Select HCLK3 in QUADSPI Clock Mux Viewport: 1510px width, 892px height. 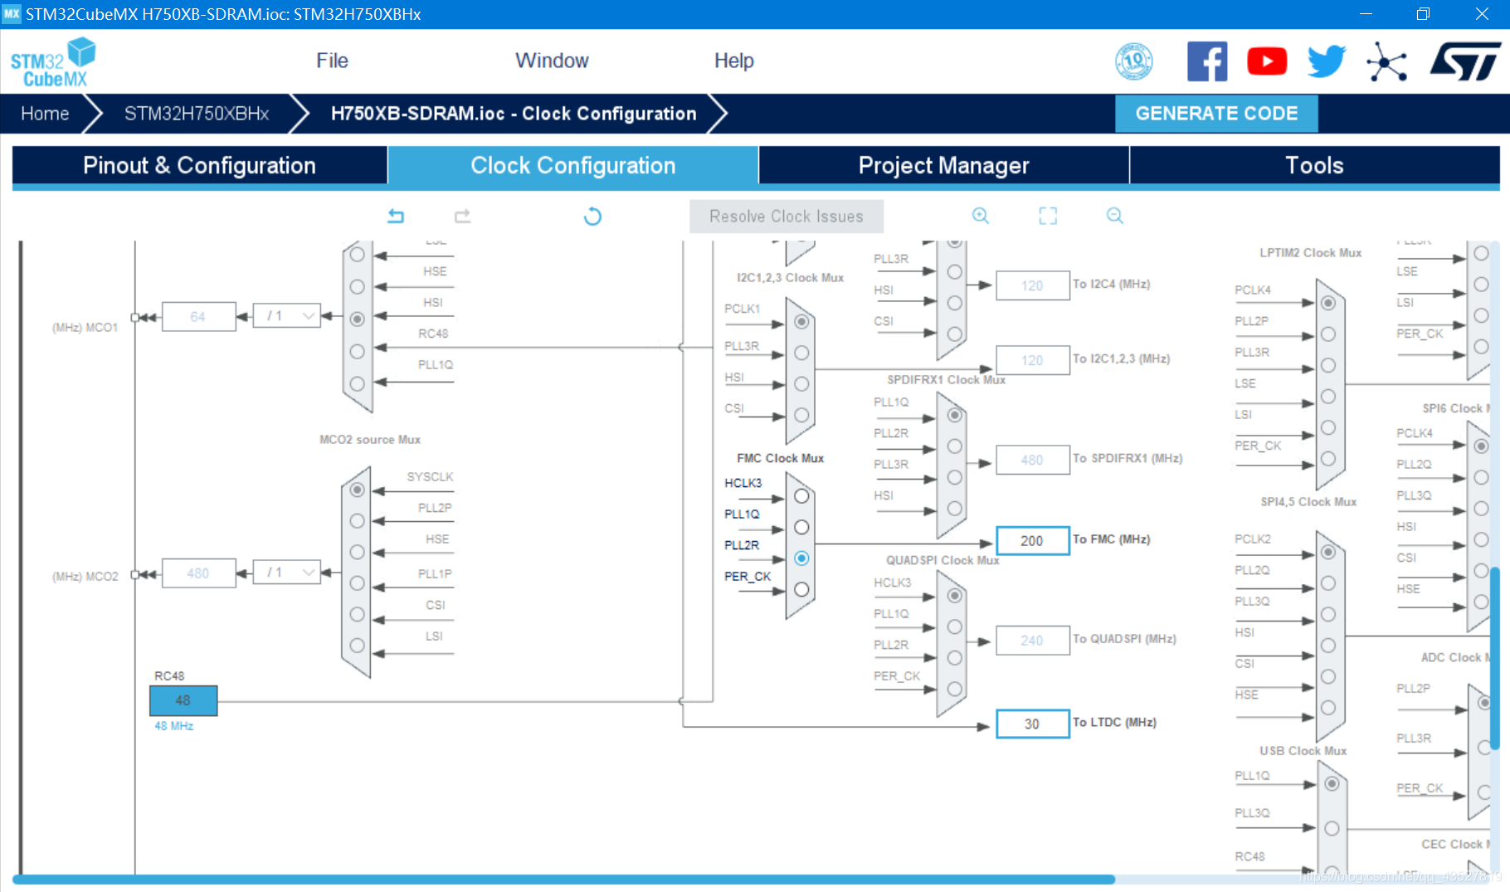click(x=955, y=596)
